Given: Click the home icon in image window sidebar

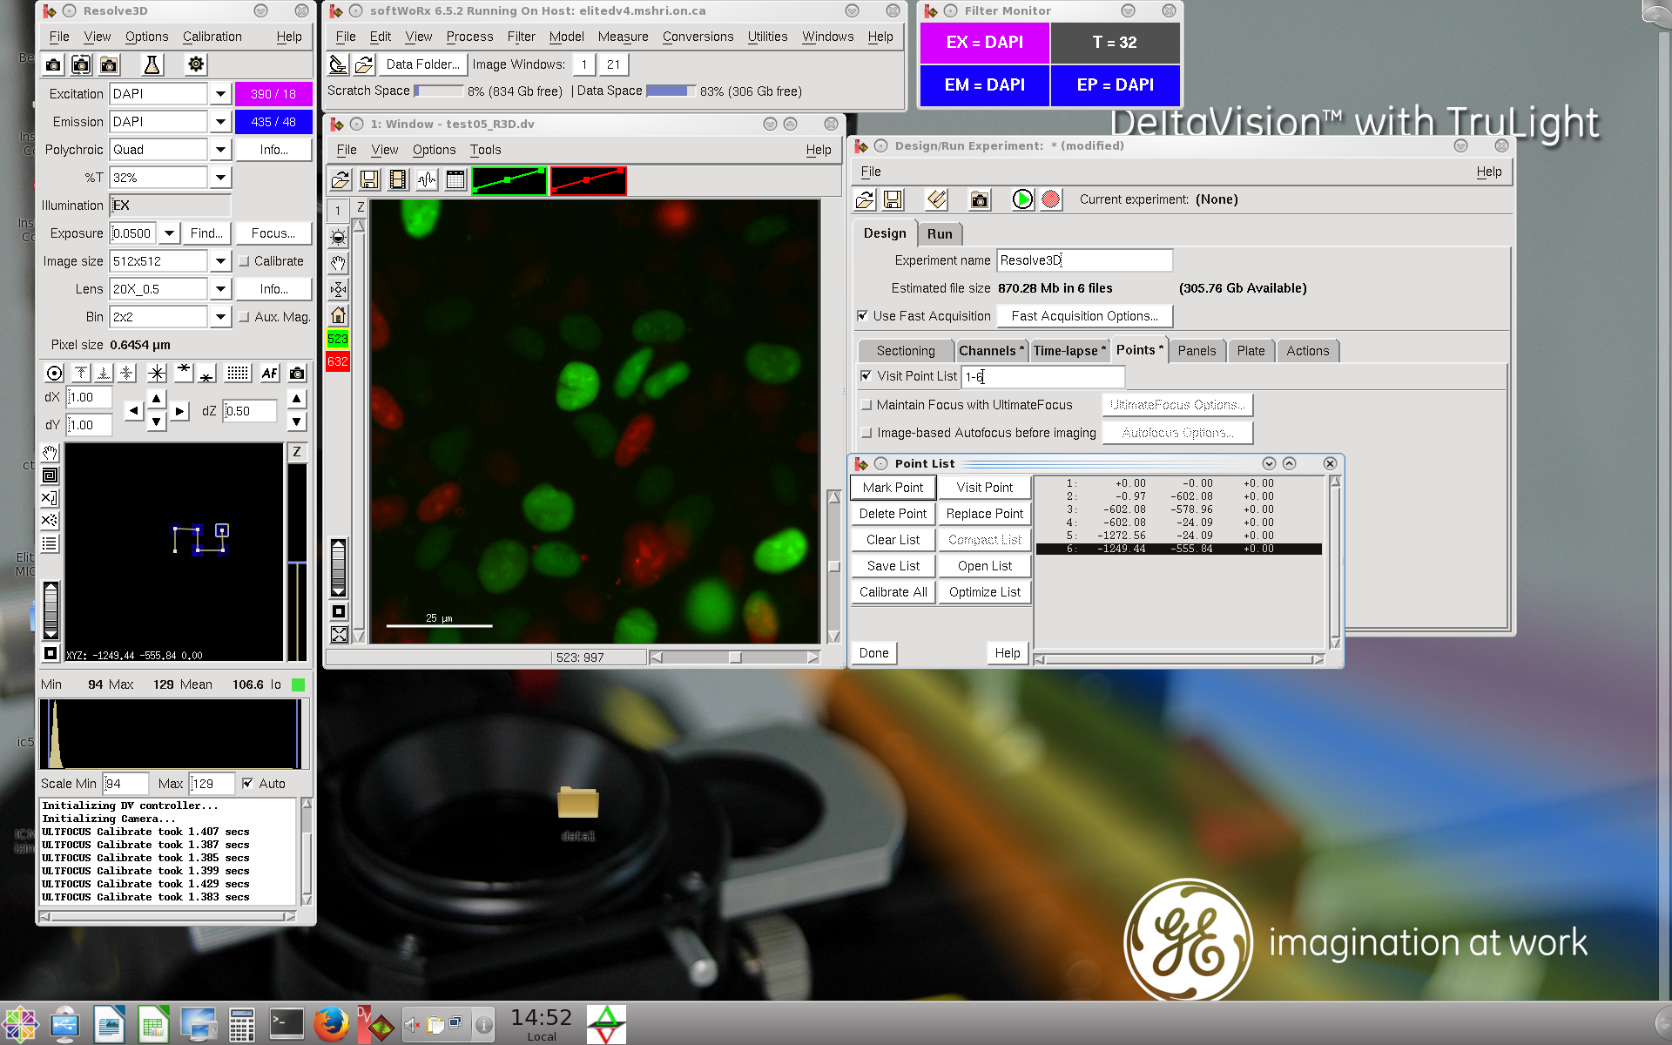Looking at the screenshot, I should pos(339,315).
